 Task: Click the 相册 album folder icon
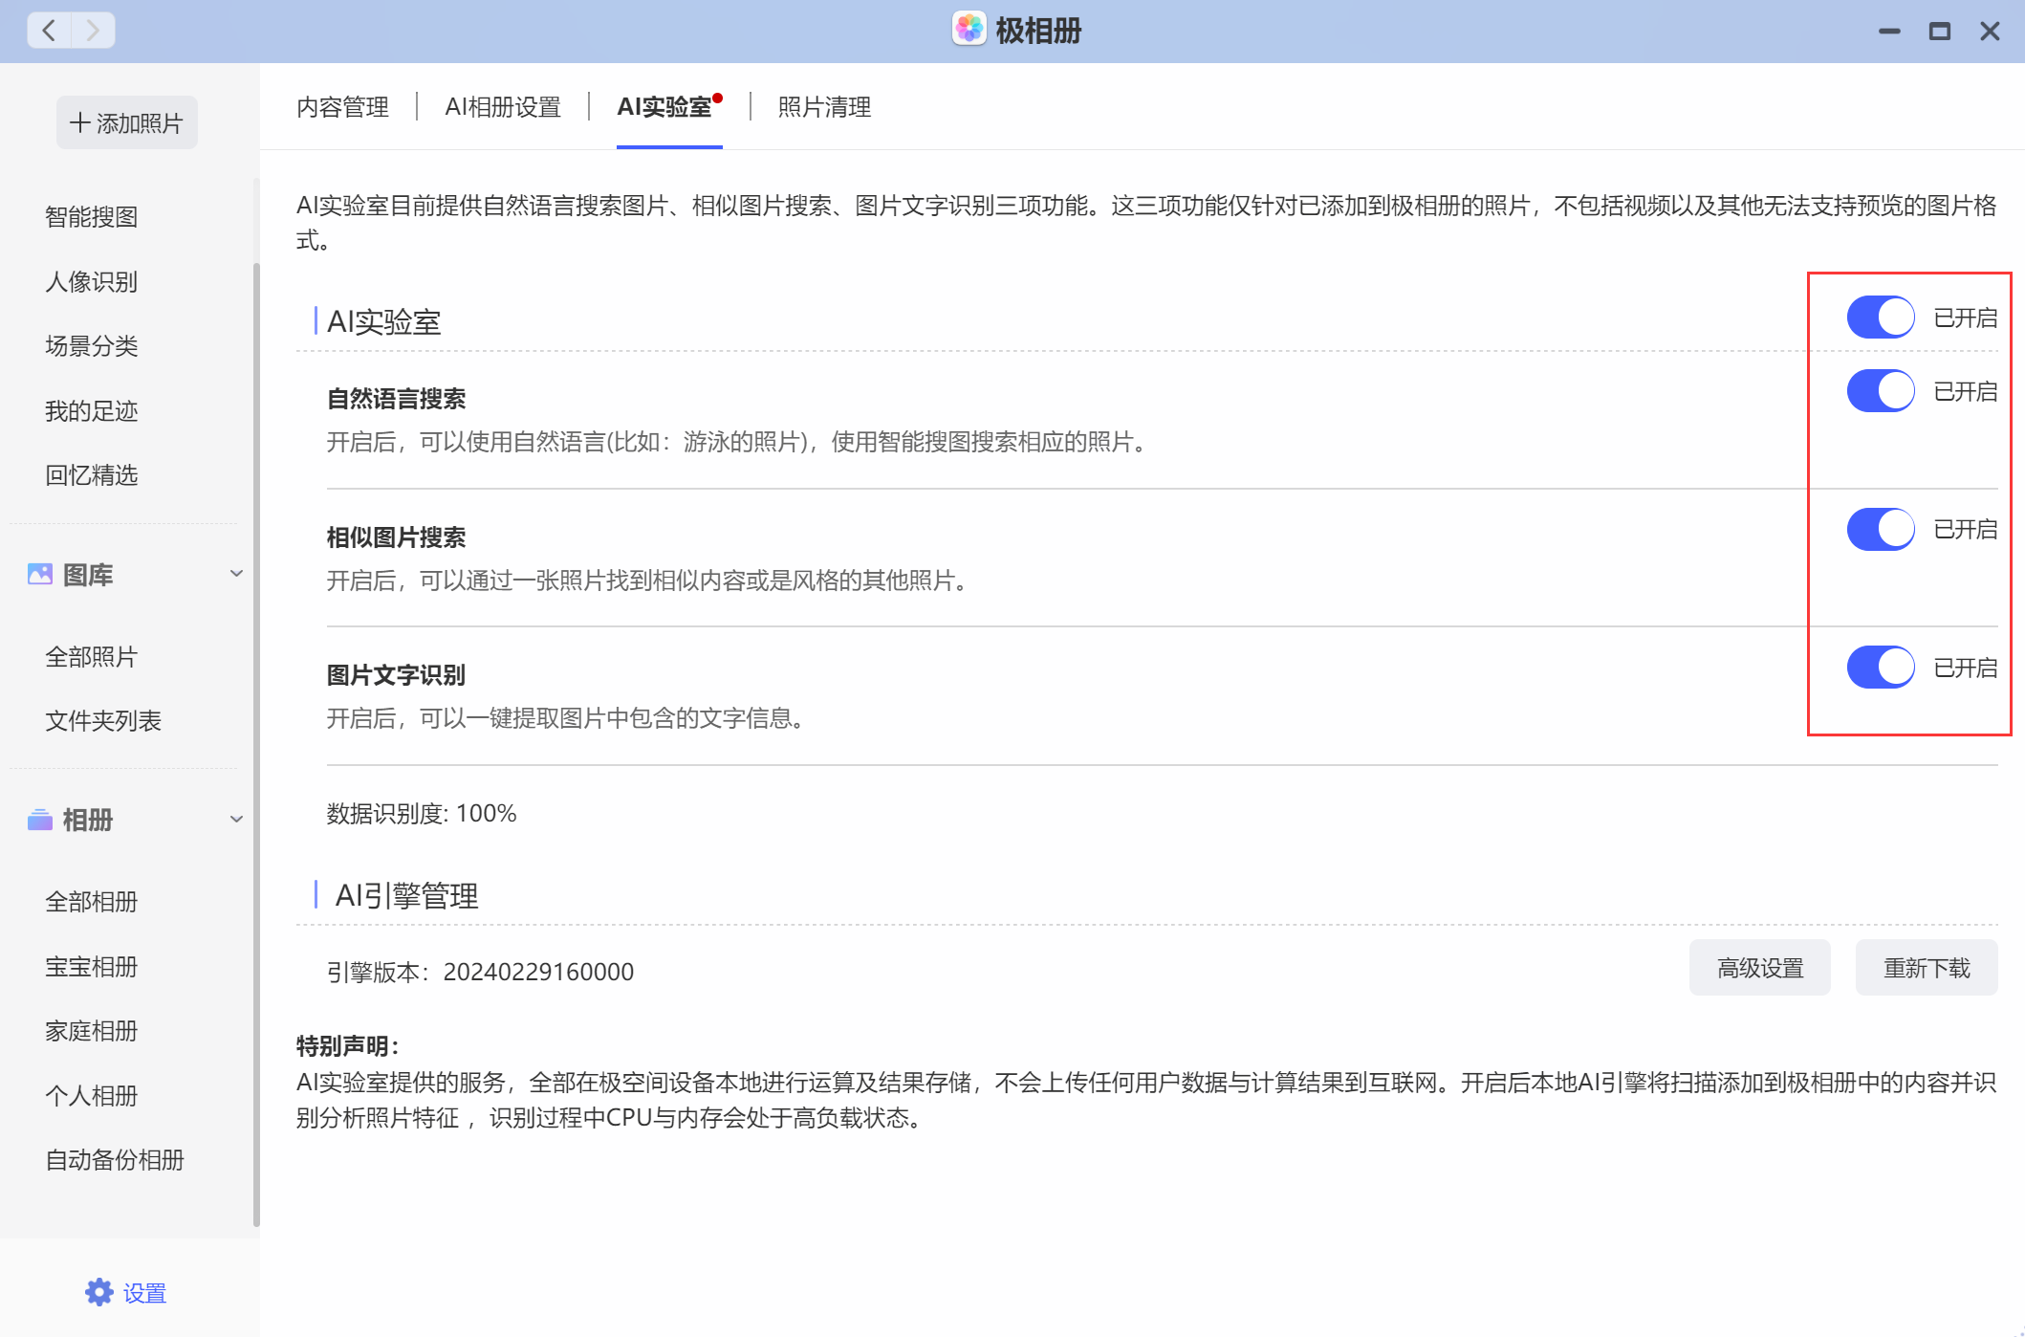click(x=40, y=820)
